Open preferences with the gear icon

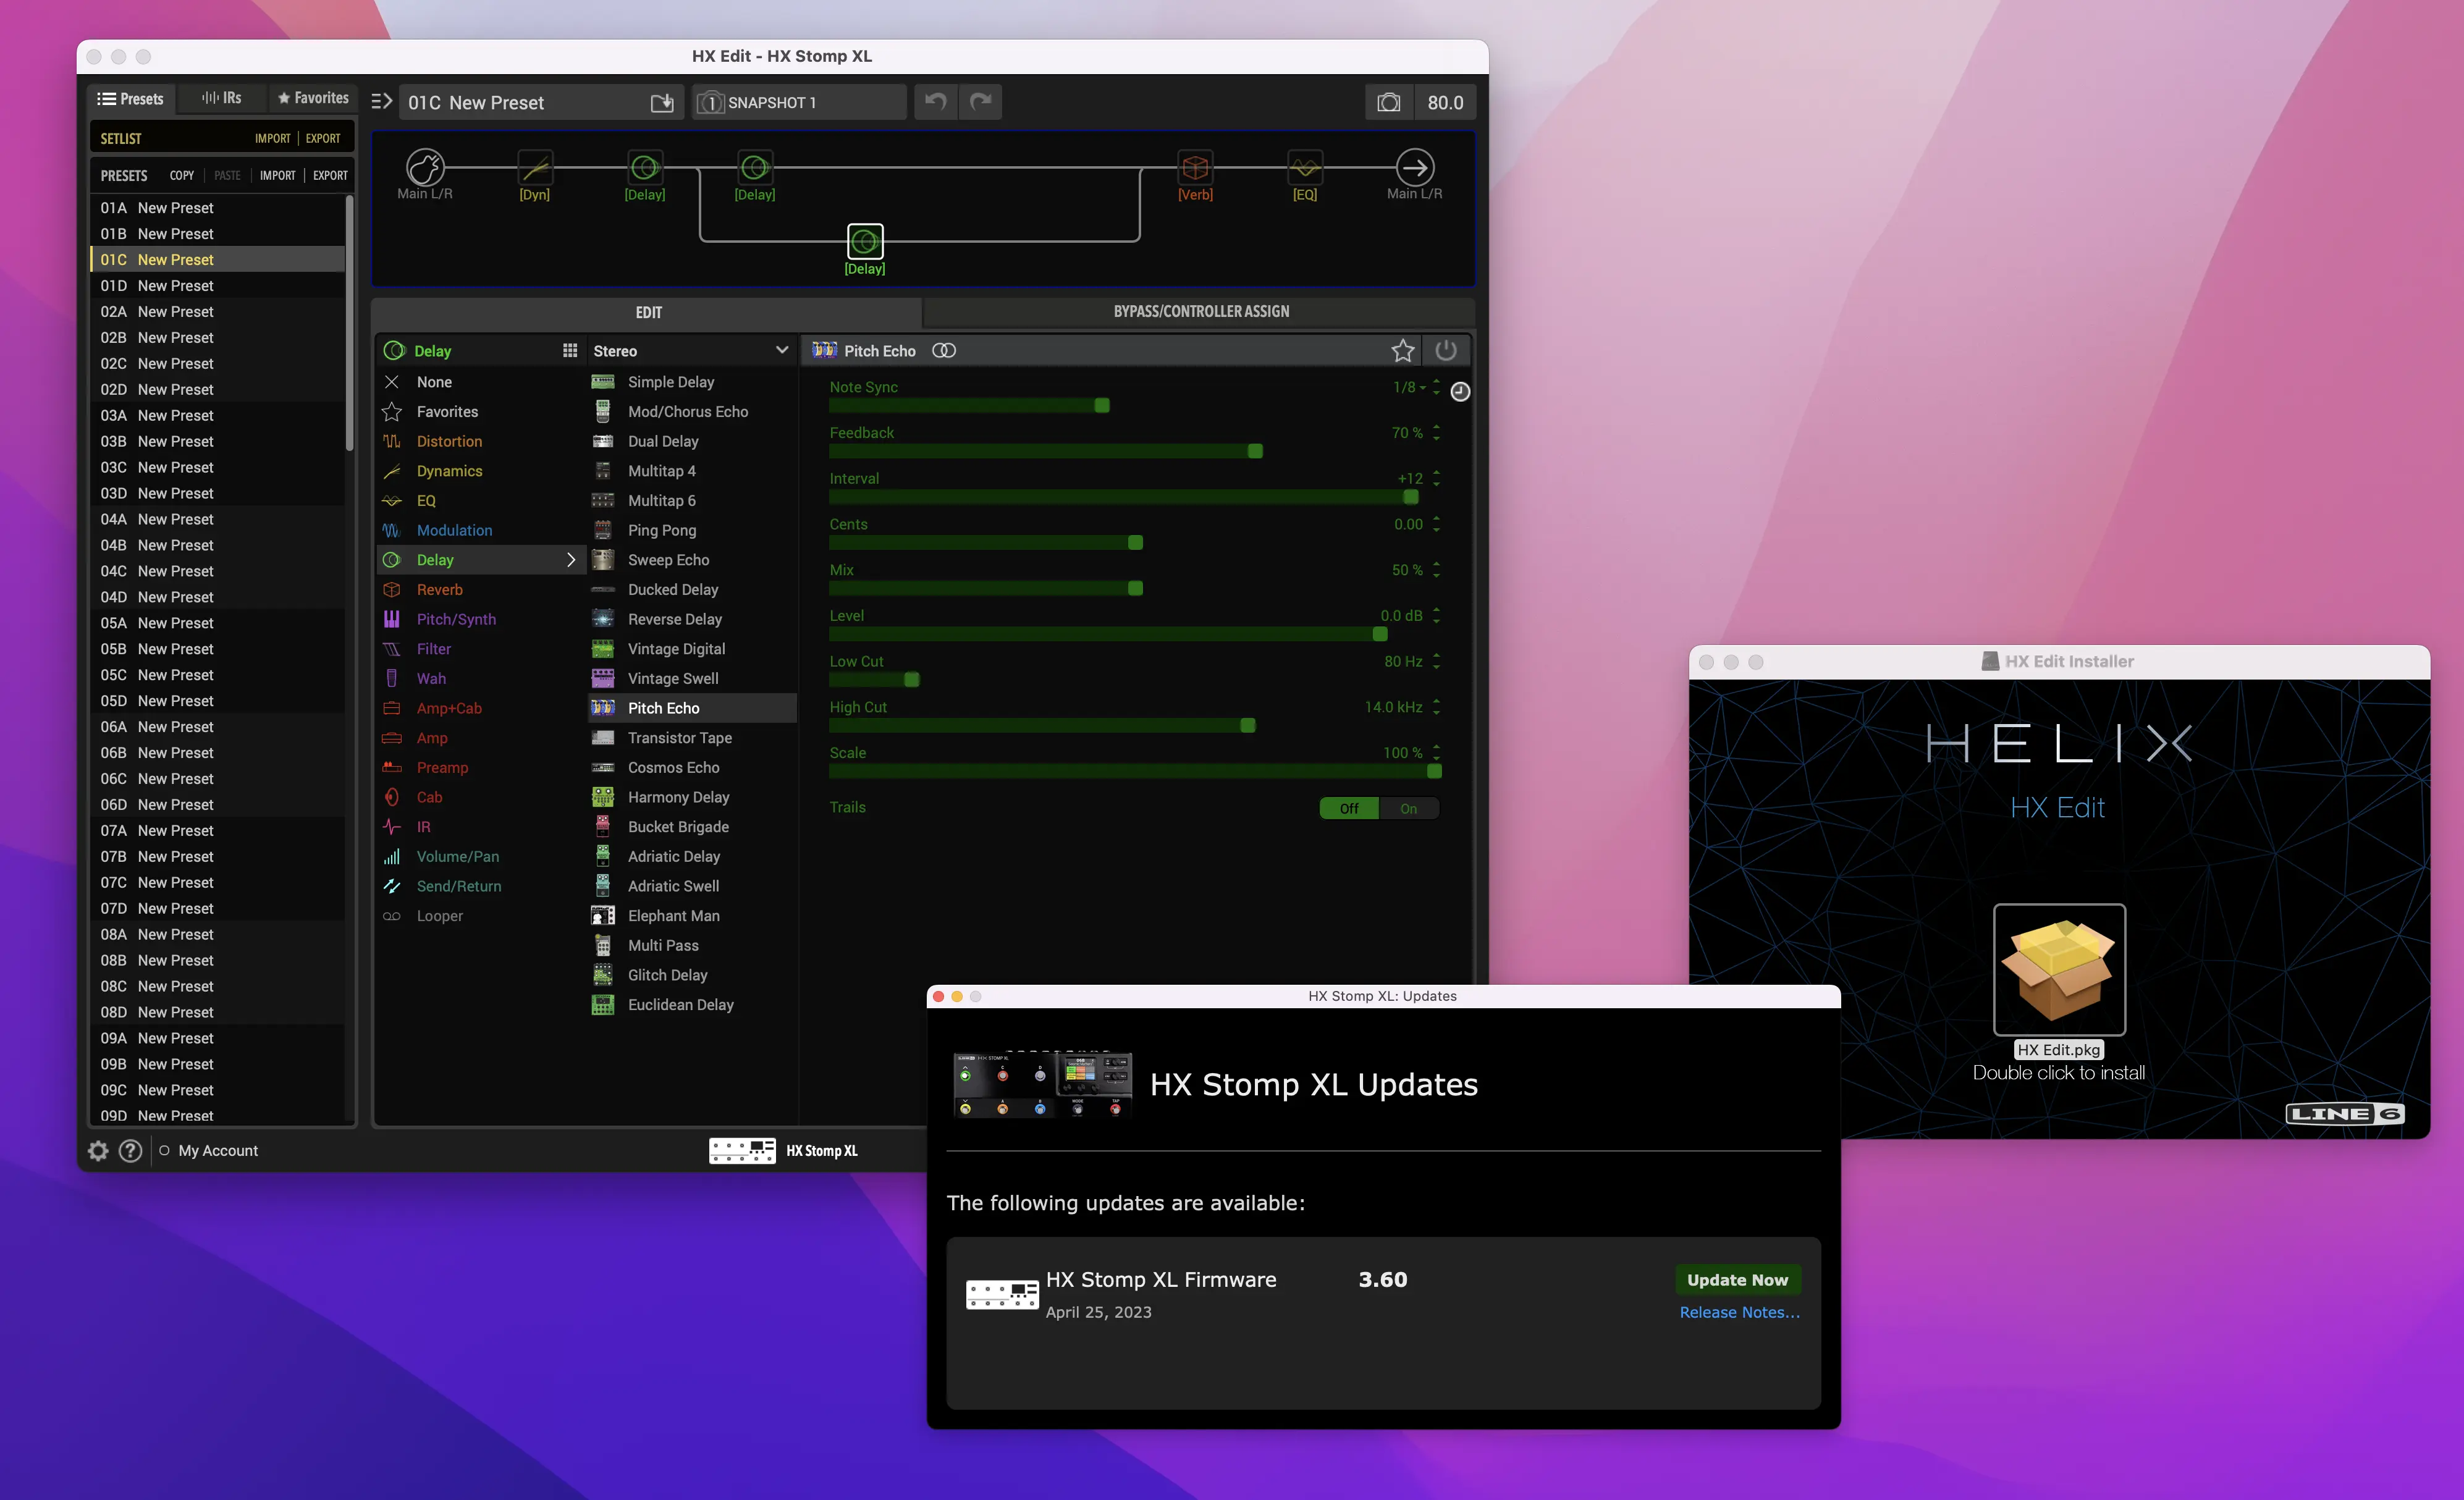[x=98, y=1150]
